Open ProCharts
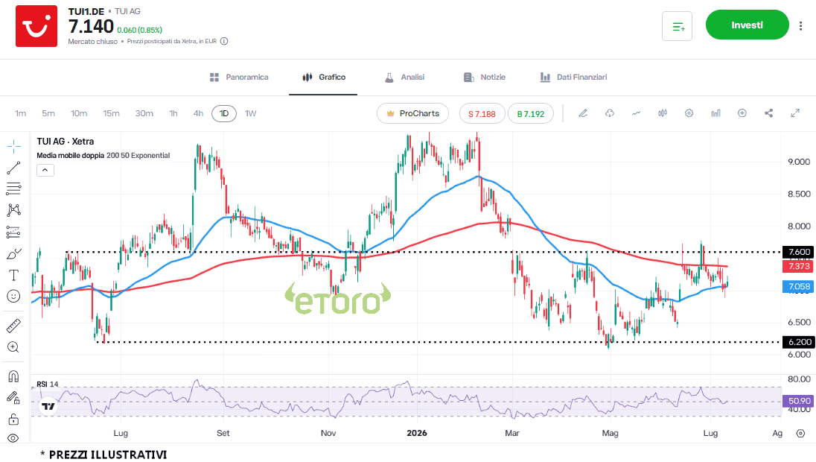Image resolution: width=816 pixels, height=462 pixels. pyautogui.click(x=412, y=113)
